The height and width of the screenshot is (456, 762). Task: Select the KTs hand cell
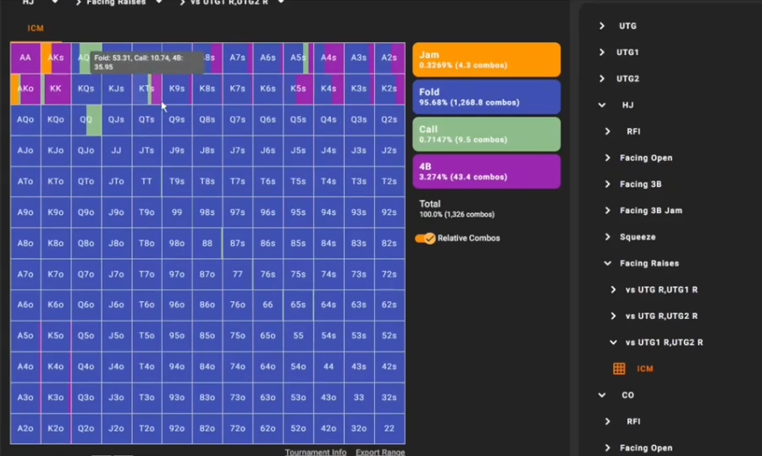coord(146,88)
